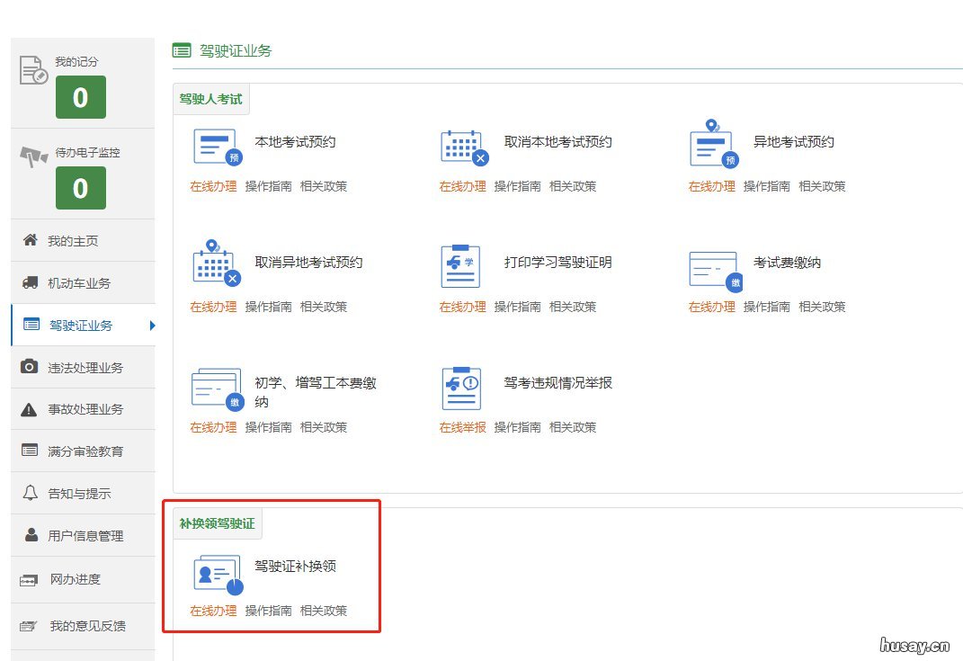Click 在线办理 under 驾驶证补换领

213,610
